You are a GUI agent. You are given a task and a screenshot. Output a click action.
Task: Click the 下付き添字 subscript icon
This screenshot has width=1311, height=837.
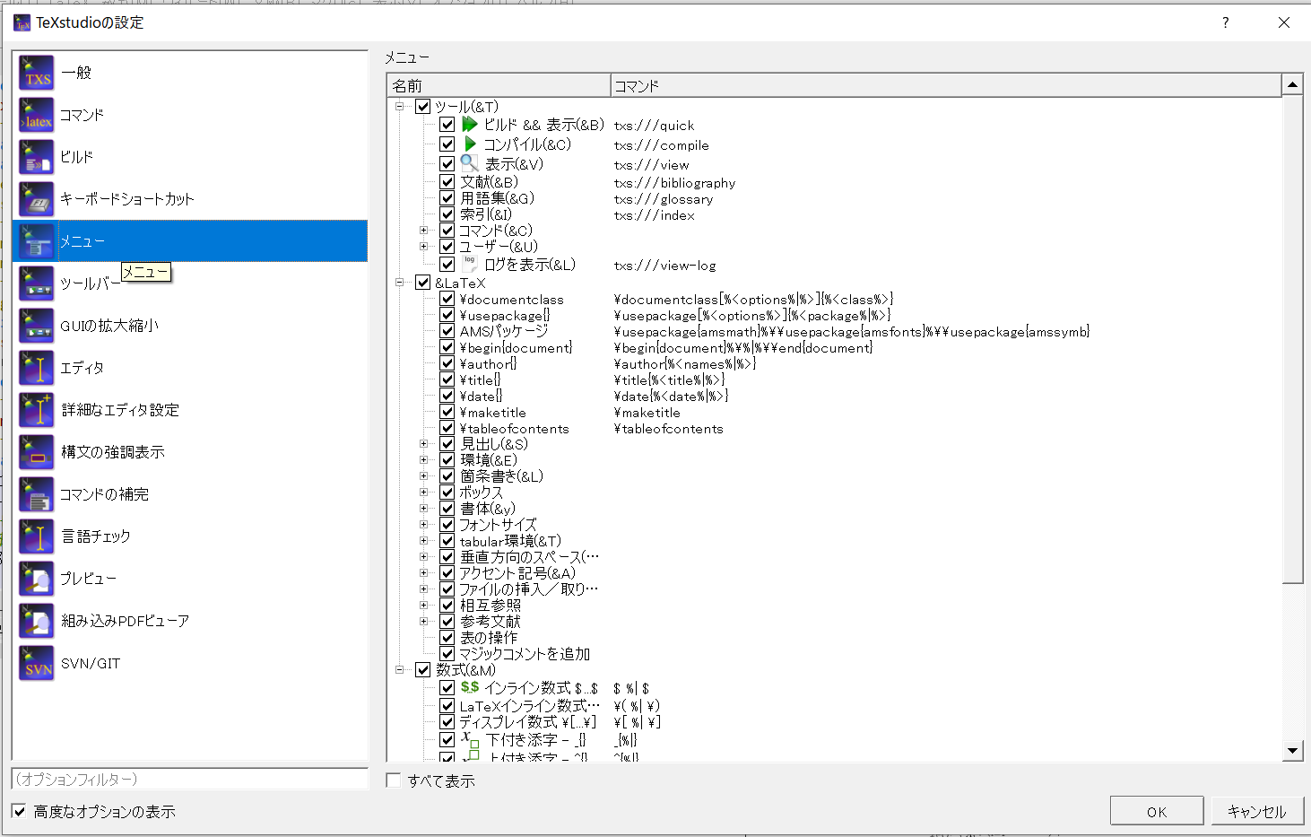click(x=471, y=739)
